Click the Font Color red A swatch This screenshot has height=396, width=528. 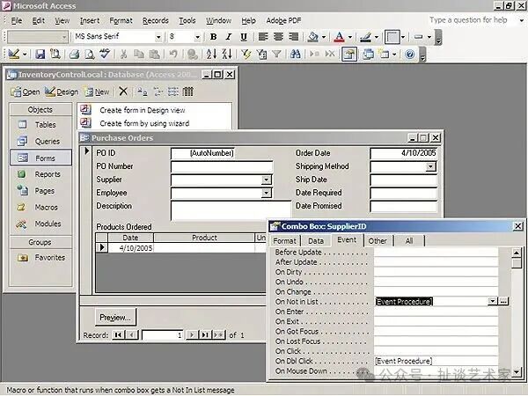click(x=339, y=37)
